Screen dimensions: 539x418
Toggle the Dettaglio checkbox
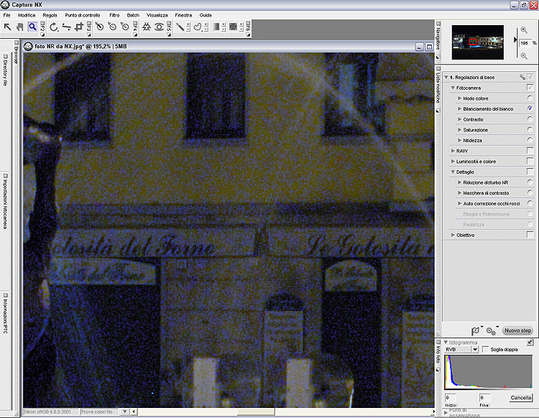point(530,172)
